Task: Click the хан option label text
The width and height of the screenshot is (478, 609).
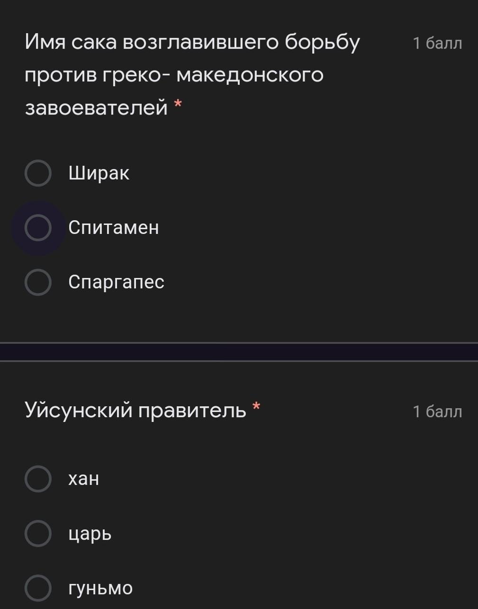Action: [84, 479]
